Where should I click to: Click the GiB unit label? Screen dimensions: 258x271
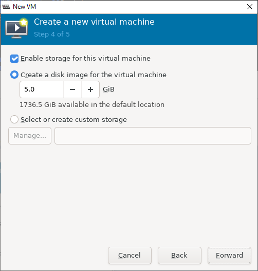coord(108,89)
